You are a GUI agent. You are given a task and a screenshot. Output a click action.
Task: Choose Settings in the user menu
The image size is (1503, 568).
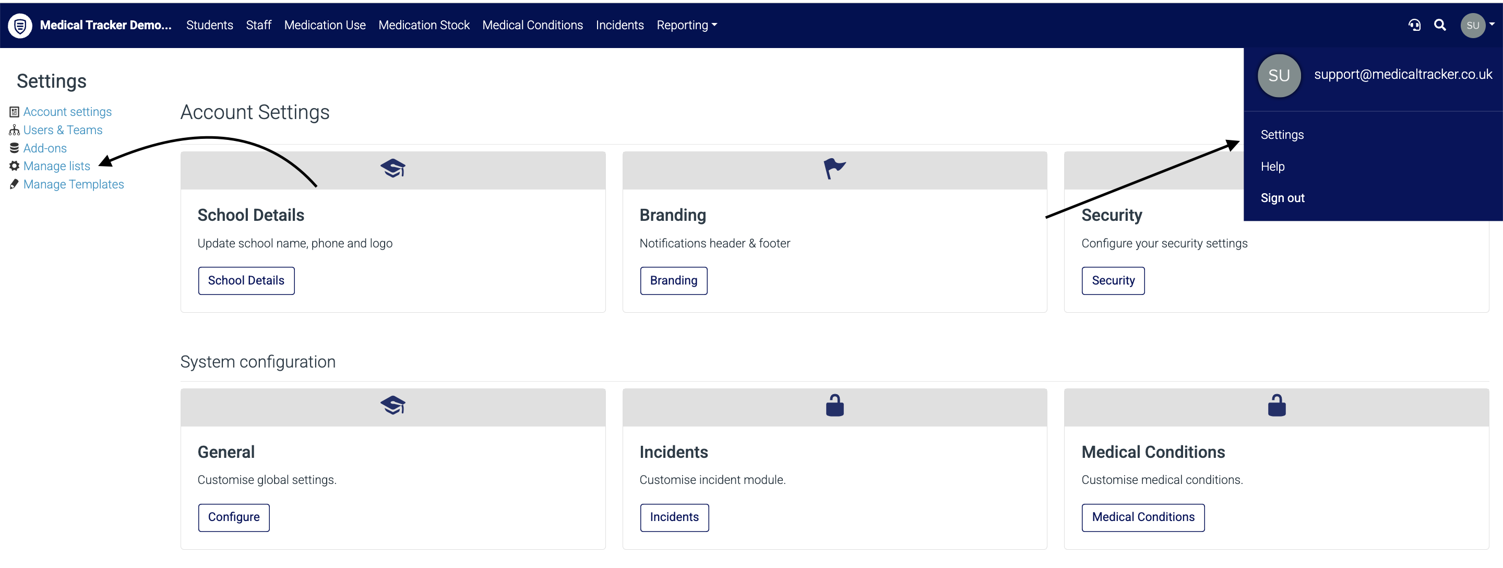coord(1282,135)
